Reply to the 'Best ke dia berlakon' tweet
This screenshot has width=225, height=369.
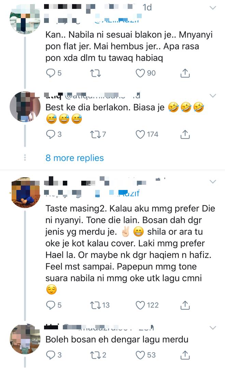(51, 134)
